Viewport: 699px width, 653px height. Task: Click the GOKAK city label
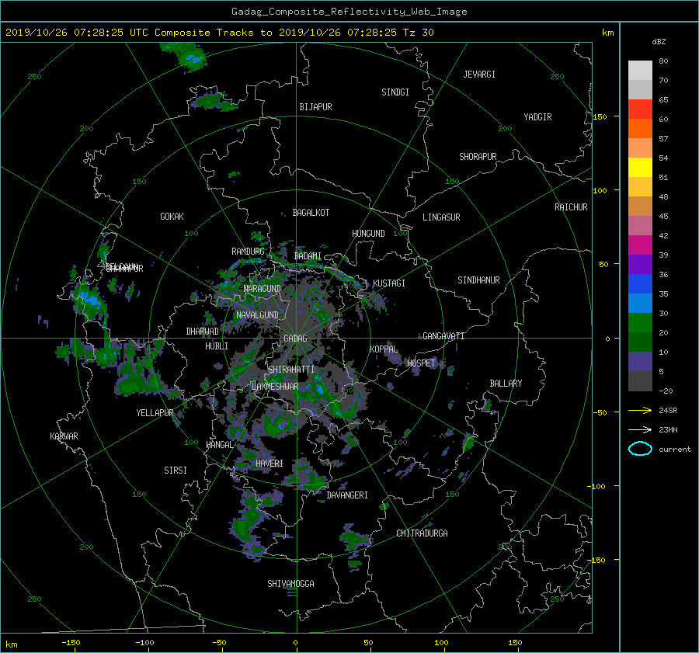pos(172,216)
